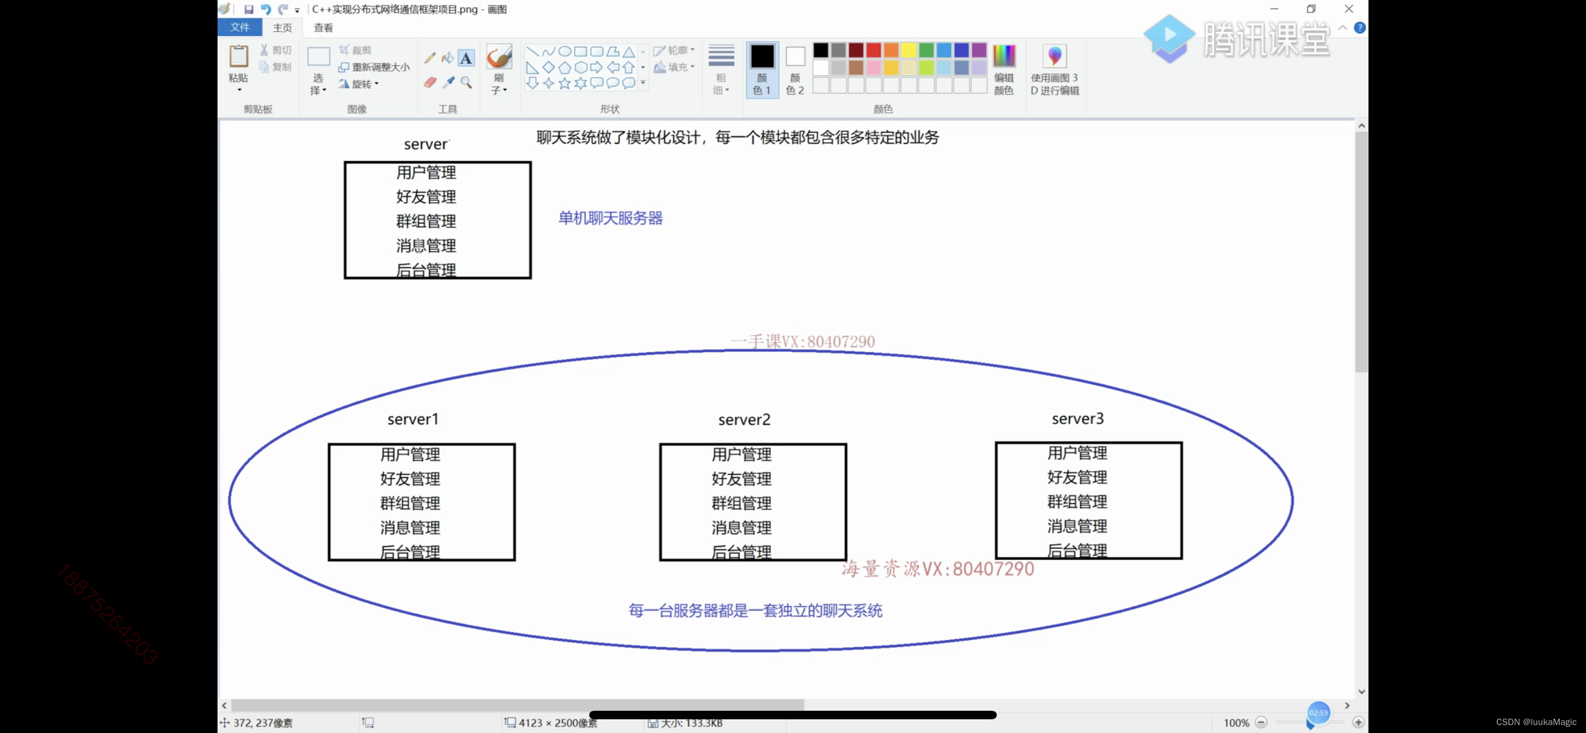Select the Eraser tool

pyautogui.click(x=430, y=82)
